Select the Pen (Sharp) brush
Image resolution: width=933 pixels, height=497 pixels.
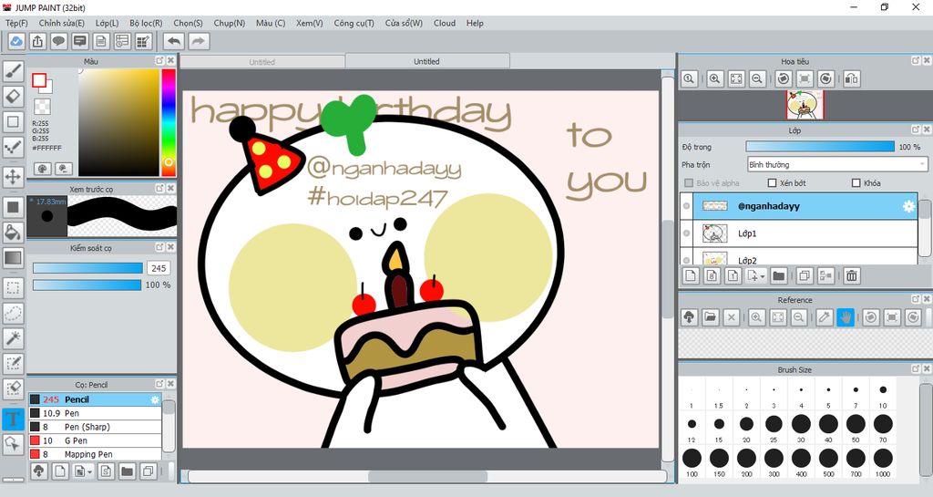click(x=95, y=427)
